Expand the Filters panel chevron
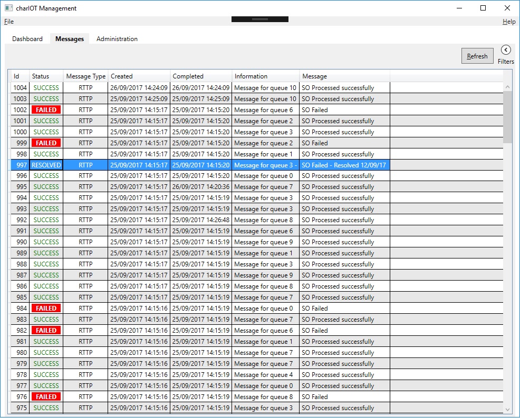Image resolution: width=520 pixels, height=418 pixels. [x=506, y=50]
